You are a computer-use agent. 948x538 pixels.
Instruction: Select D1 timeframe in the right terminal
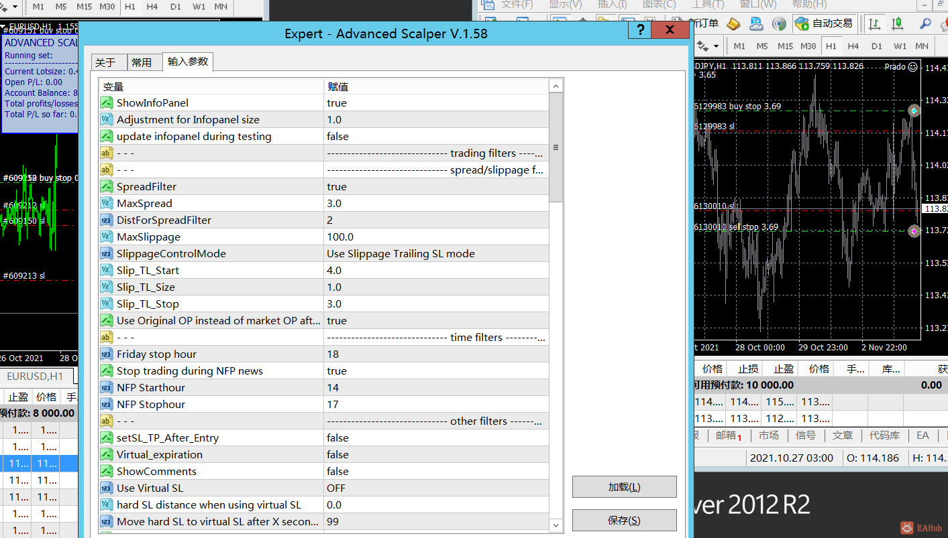[876, 46]
